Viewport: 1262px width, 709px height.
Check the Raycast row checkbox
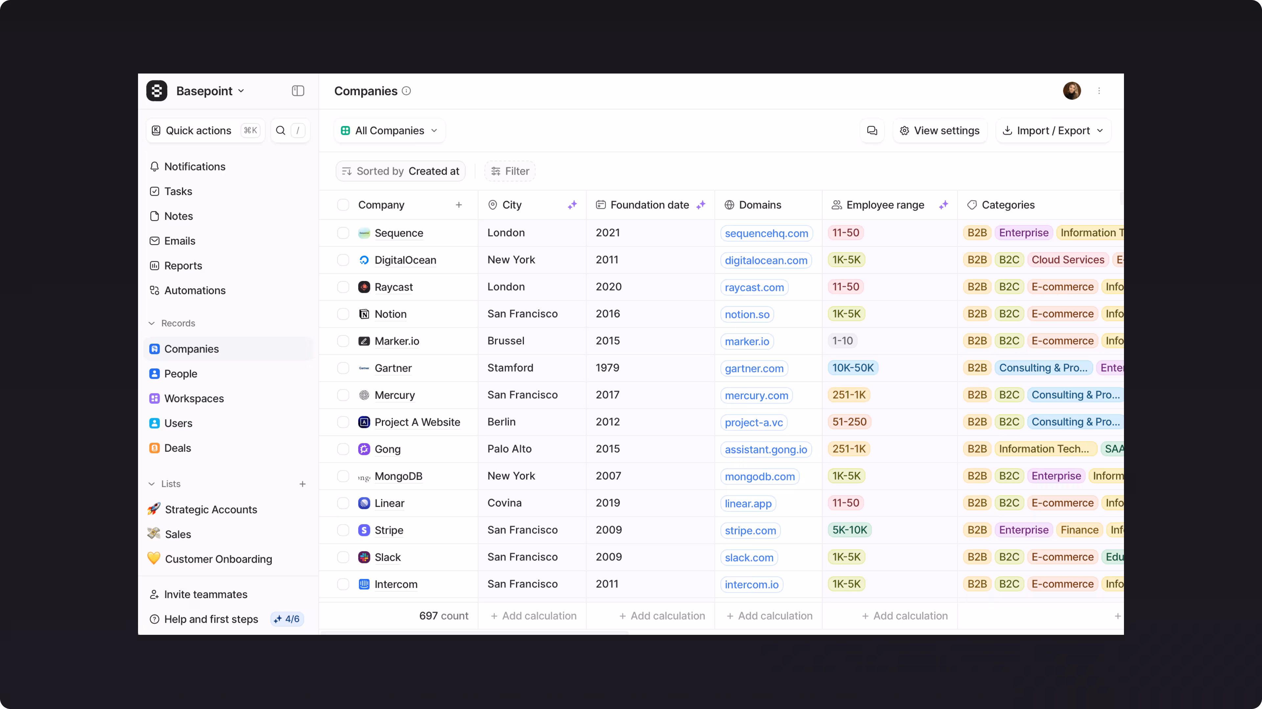(x=343, y=287)
